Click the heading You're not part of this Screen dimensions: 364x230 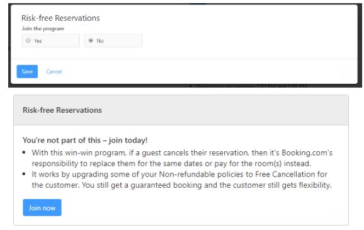85,140
